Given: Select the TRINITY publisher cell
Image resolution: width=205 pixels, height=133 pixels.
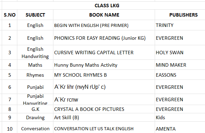Looking at the screenshot, I should (180, 25).
